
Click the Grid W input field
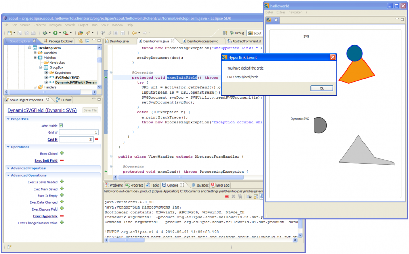click(79, 132)
